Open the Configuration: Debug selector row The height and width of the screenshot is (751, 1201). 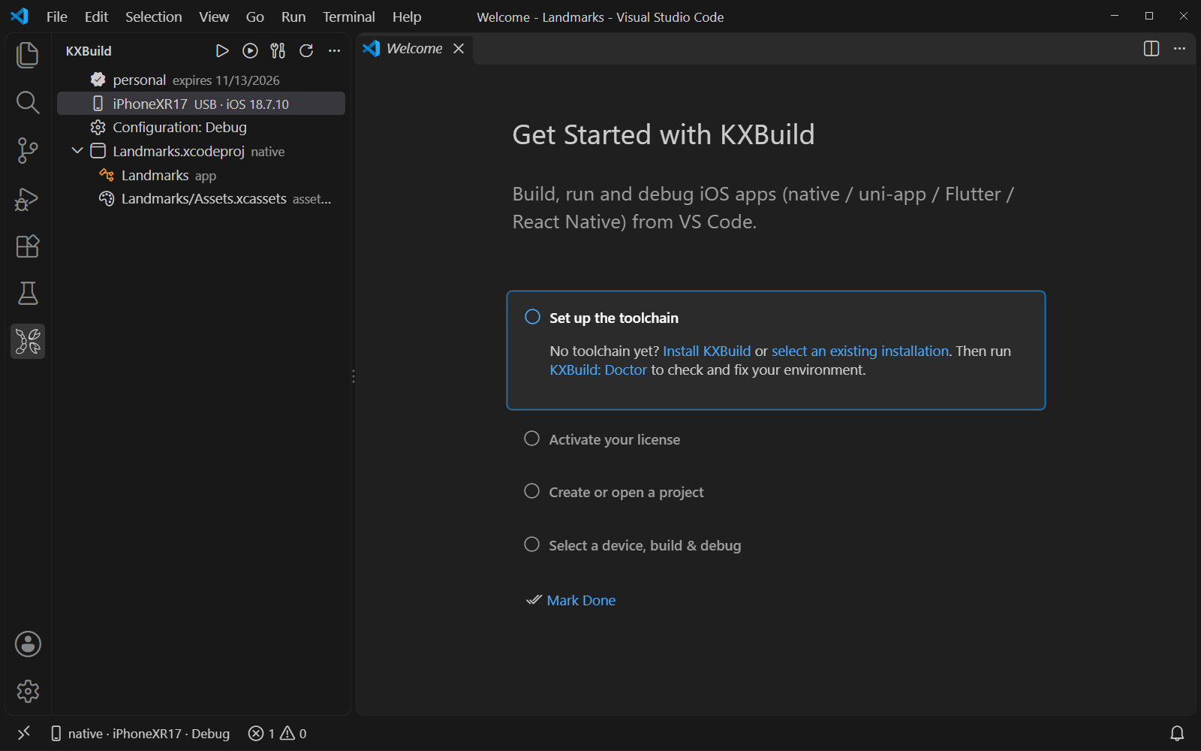201,128
